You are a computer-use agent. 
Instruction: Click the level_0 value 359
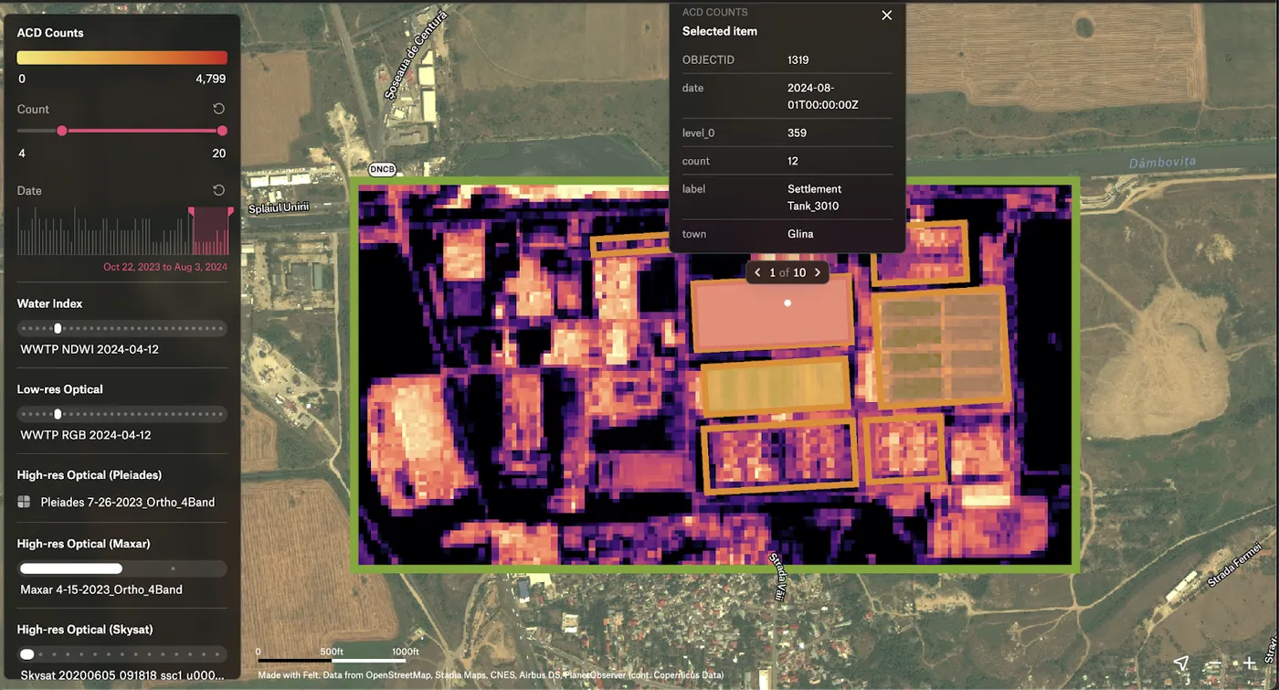click(797, 133)
